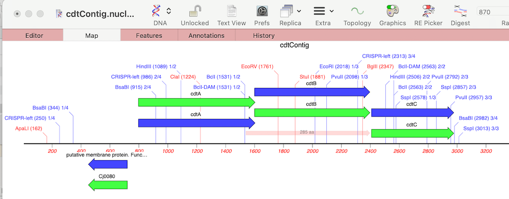Click the HindIII (1089) 1/2 label
The height and width of the screenshot is (199, 509).
pos(156,67)
